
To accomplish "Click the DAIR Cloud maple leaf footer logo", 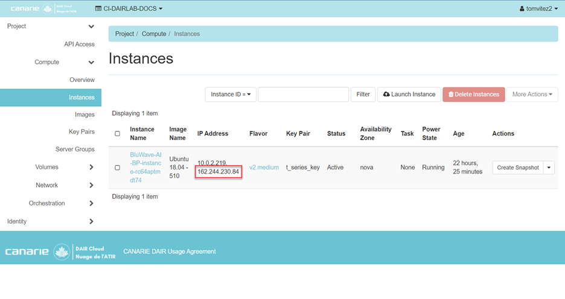I will point(62,251).
